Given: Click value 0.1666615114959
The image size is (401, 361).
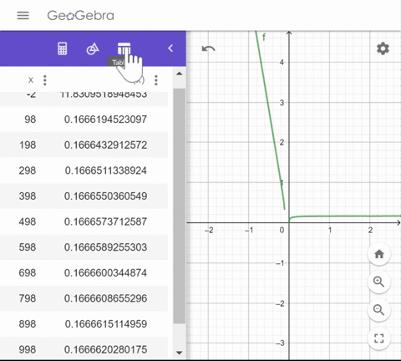Looking at the screenshot, I should point(105,324).
